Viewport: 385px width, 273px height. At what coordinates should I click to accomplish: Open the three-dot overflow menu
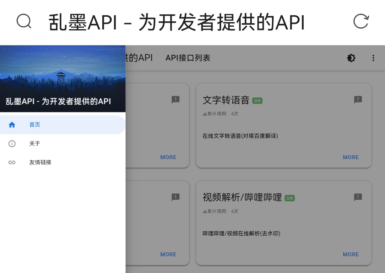pos(373,58)
